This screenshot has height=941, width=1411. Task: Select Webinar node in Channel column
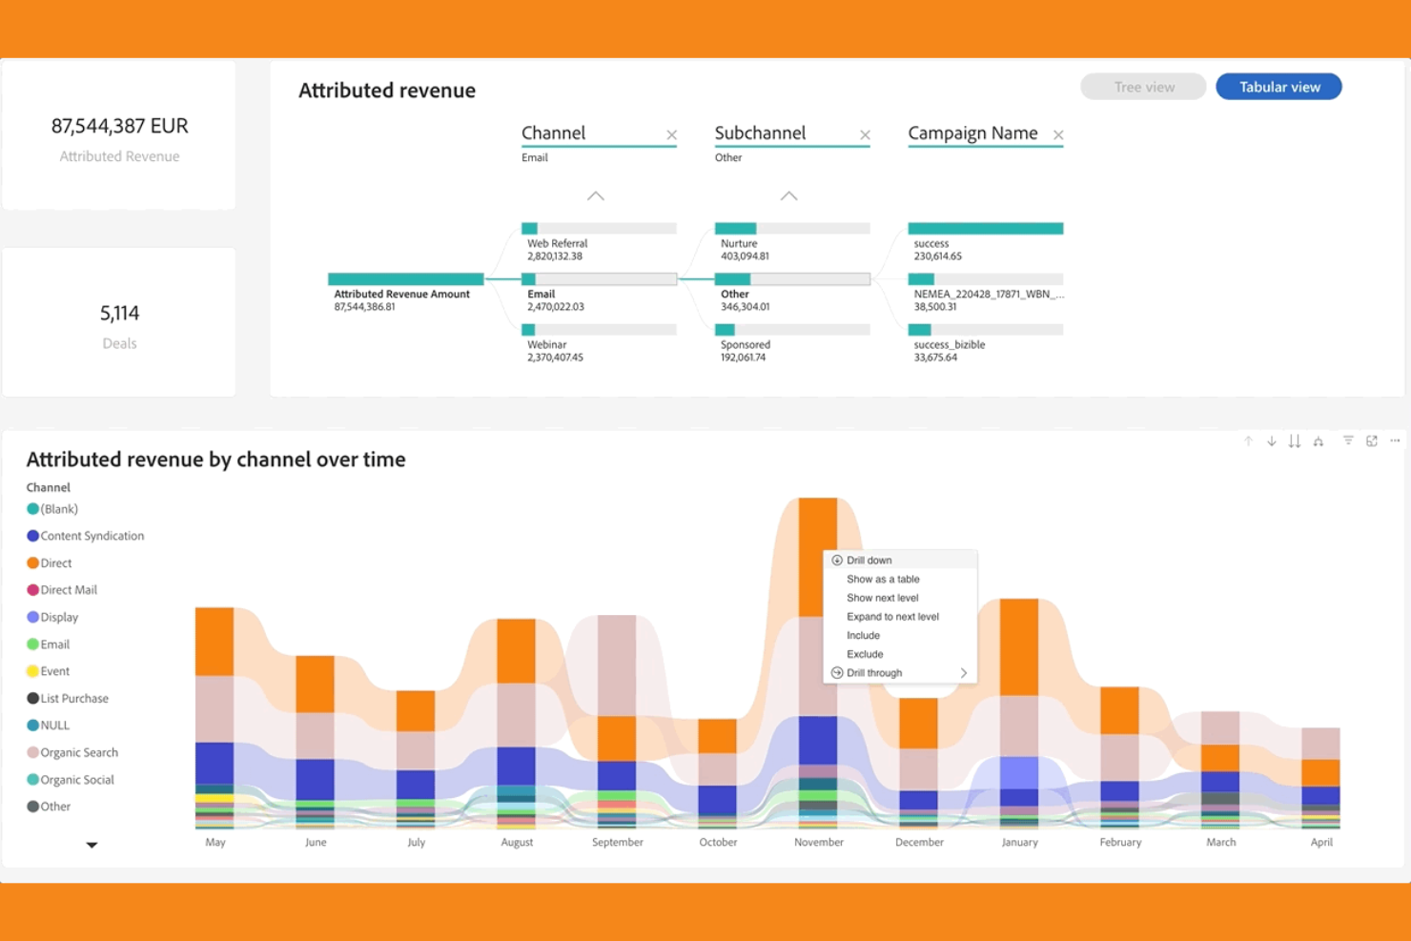coord(599,343)
